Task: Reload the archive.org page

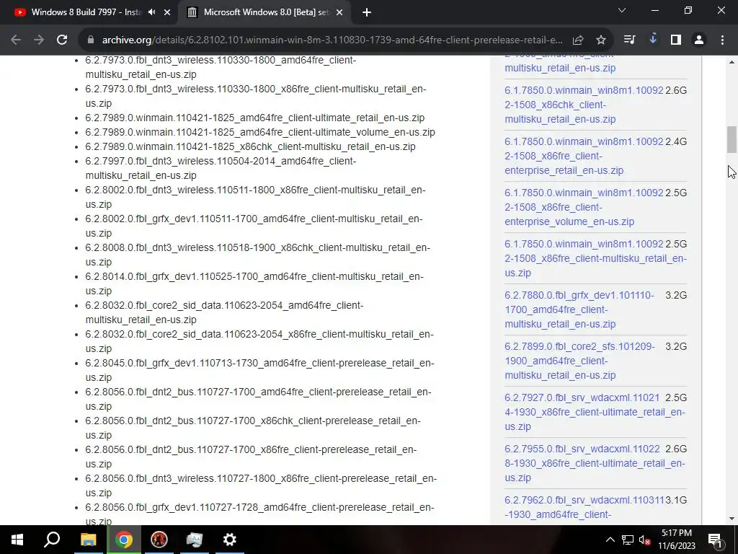Action: tap(62, 40)
